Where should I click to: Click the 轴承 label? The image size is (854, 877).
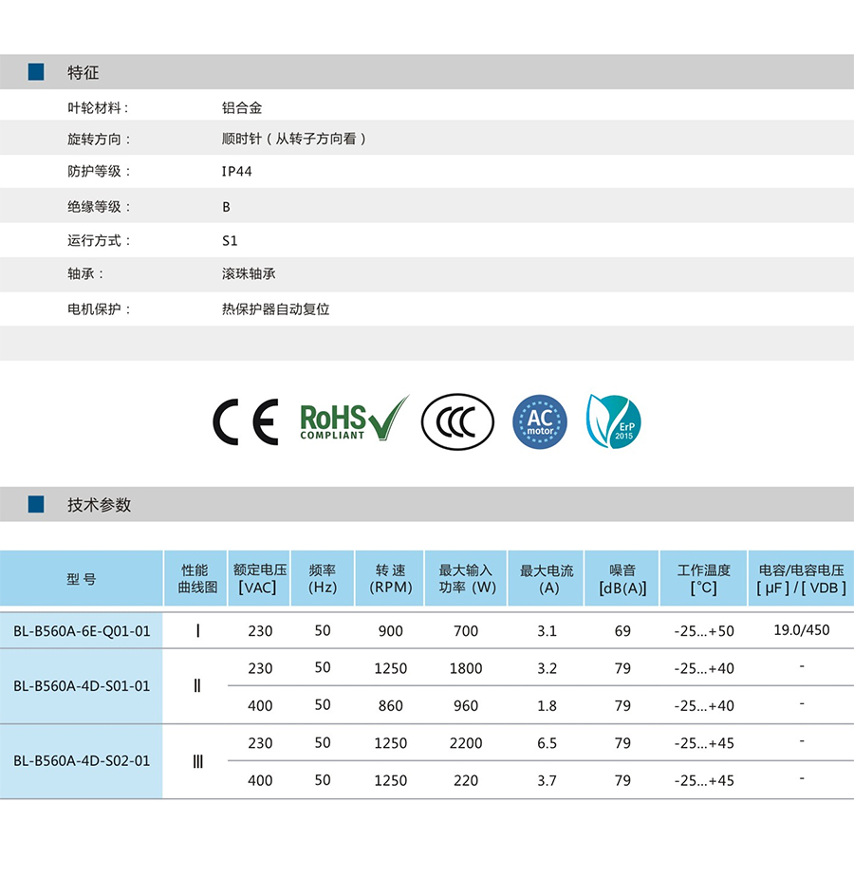click(x=85, y=274)
